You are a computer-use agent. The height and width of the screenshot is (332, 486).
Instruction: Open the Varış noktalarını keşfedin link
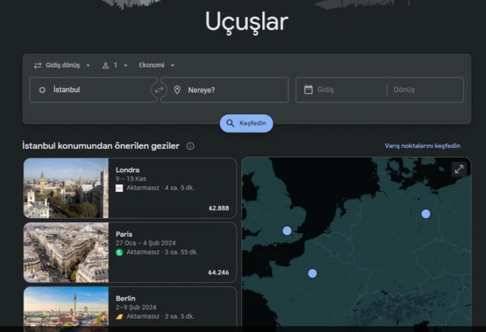tap(422, 146)
